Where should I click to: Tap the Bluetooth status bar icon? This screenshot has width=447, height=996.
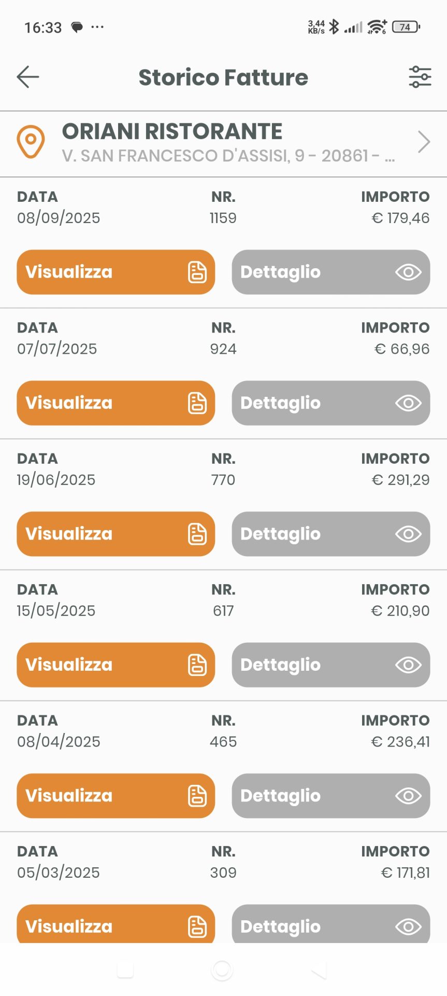334,26
